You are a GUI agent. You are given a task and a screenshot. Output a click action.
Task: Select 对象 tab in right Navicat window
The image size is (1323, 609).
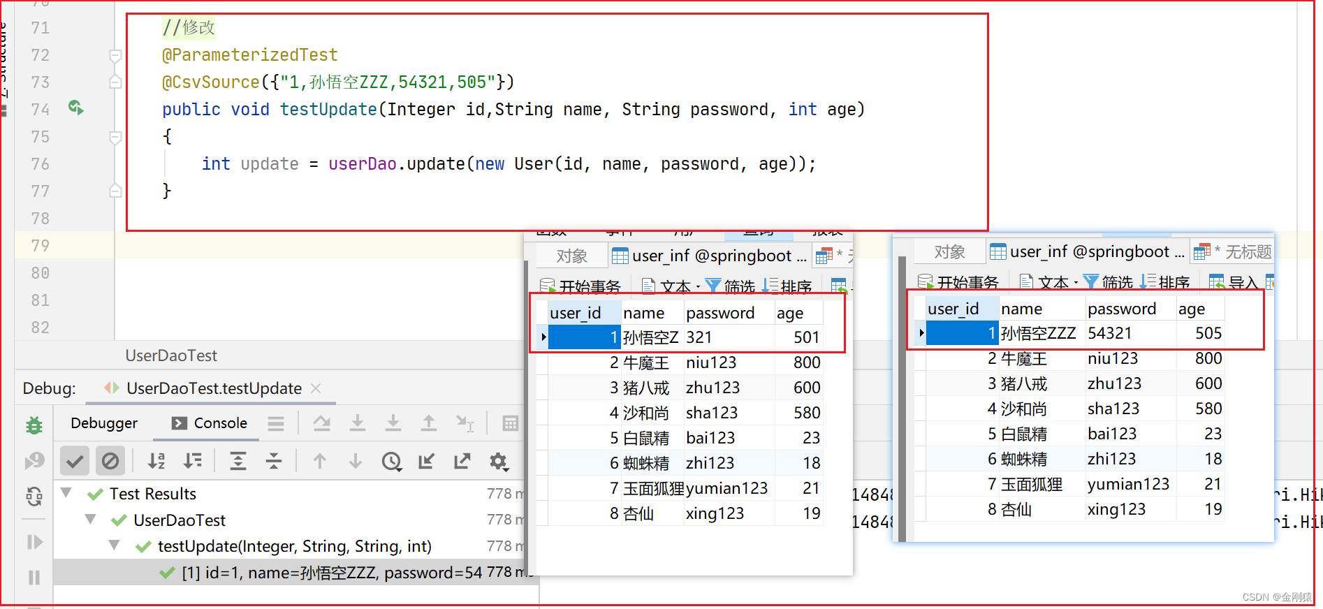[x=949, y=252]
